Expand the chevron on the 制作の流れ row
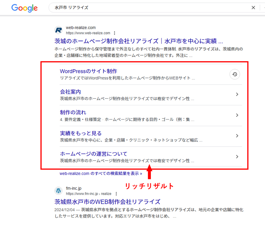Screen dimensions: 265x227 pyautogui.click(x=237, y=115)
